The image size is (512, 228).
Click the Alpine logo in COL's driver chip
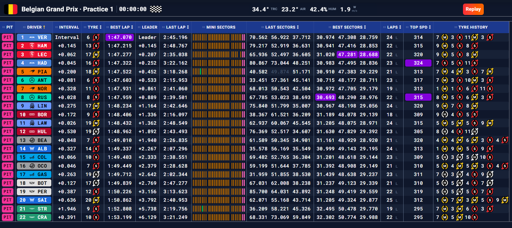[32, 157]
